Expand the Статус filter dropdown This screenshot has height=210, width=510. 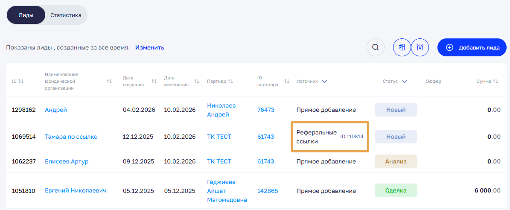click(404, 81)
